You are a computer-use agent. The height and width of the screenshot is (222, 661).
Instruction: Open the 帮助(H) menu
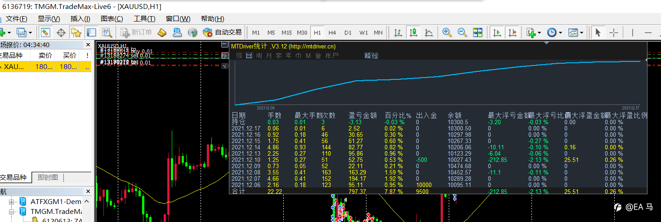(212, 19)
